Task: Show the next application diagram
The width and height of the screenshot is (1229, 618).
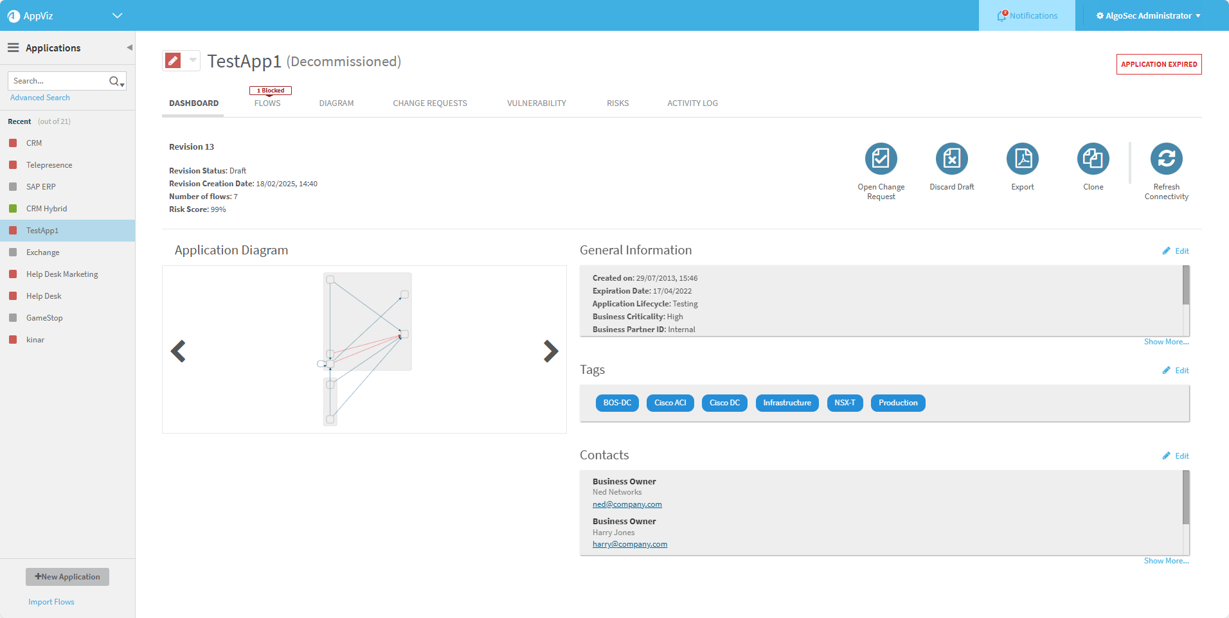Action: 550,351
